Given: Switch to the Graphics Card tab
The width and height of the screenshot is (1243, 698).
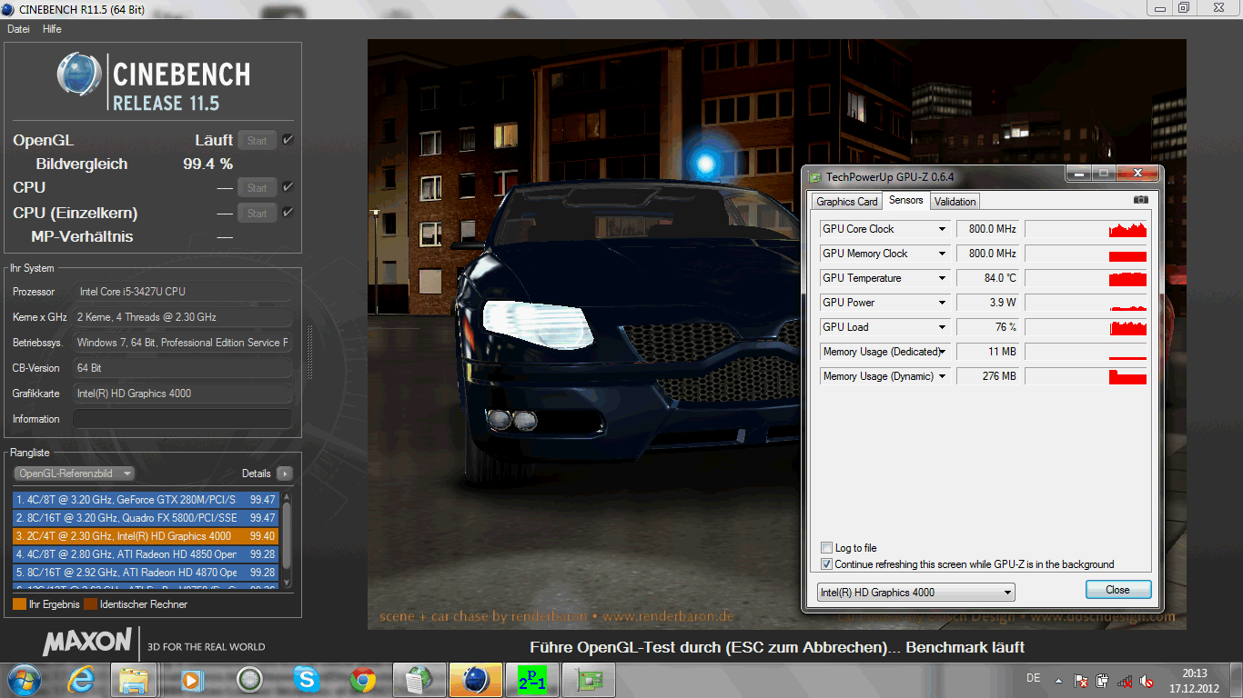Looking at the screenshot, I should click(x=847, y=202).
